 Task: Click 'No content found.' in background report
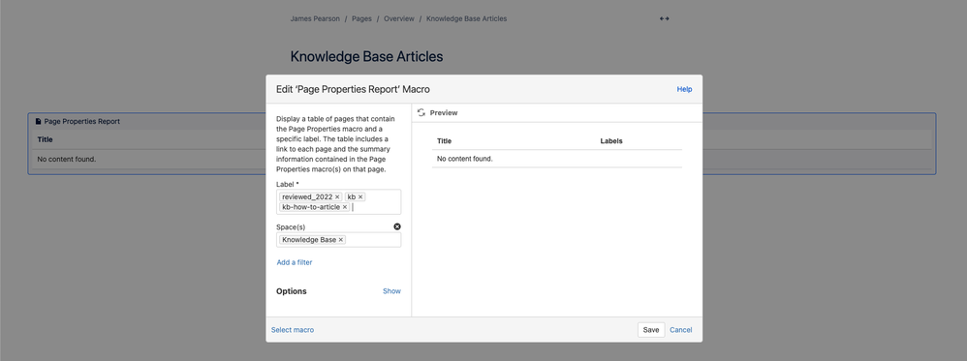67,160
